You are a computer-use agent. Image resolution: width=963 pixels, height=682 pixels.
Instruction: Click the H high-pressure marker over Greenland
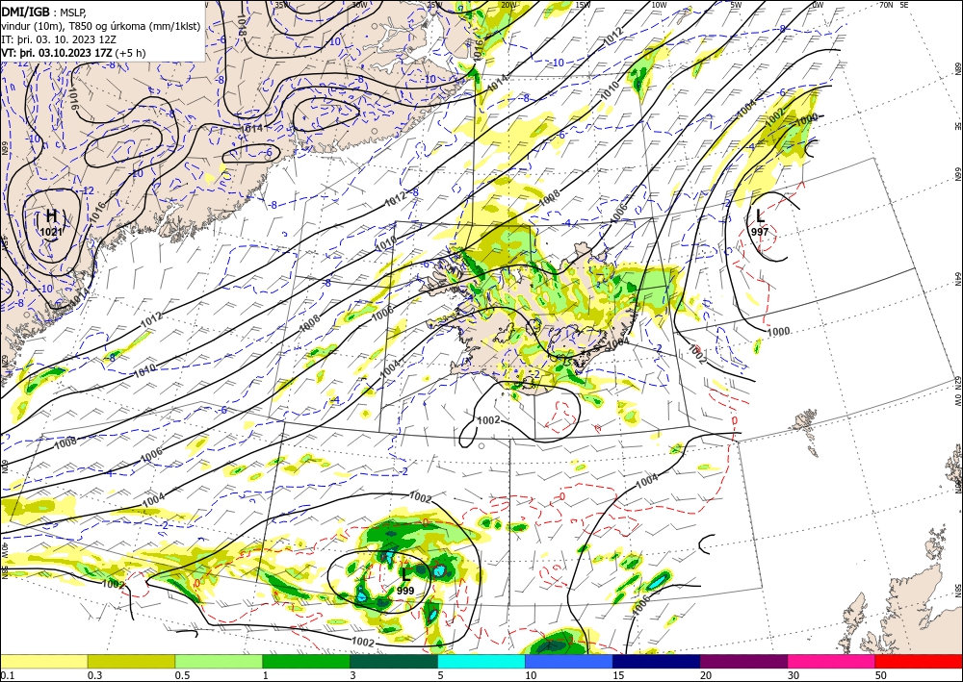click(x=52, y=216)
